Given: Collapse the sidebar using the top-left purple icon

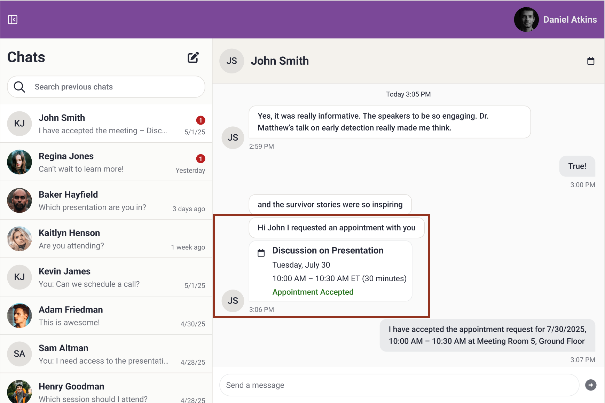Looking at the screenshot, I should click(x=13, y=19).
